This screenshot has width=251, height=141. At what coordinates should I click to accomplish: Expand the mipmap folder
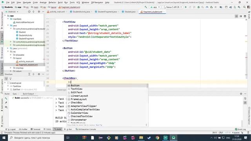11,68
